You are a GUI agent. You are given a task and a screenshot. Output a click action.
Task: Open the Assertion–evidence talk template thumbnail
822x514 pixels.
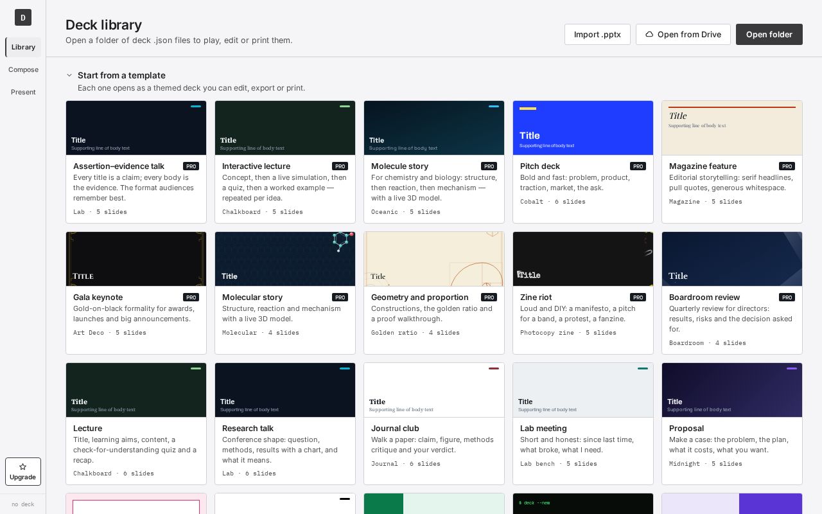(136, 128)
